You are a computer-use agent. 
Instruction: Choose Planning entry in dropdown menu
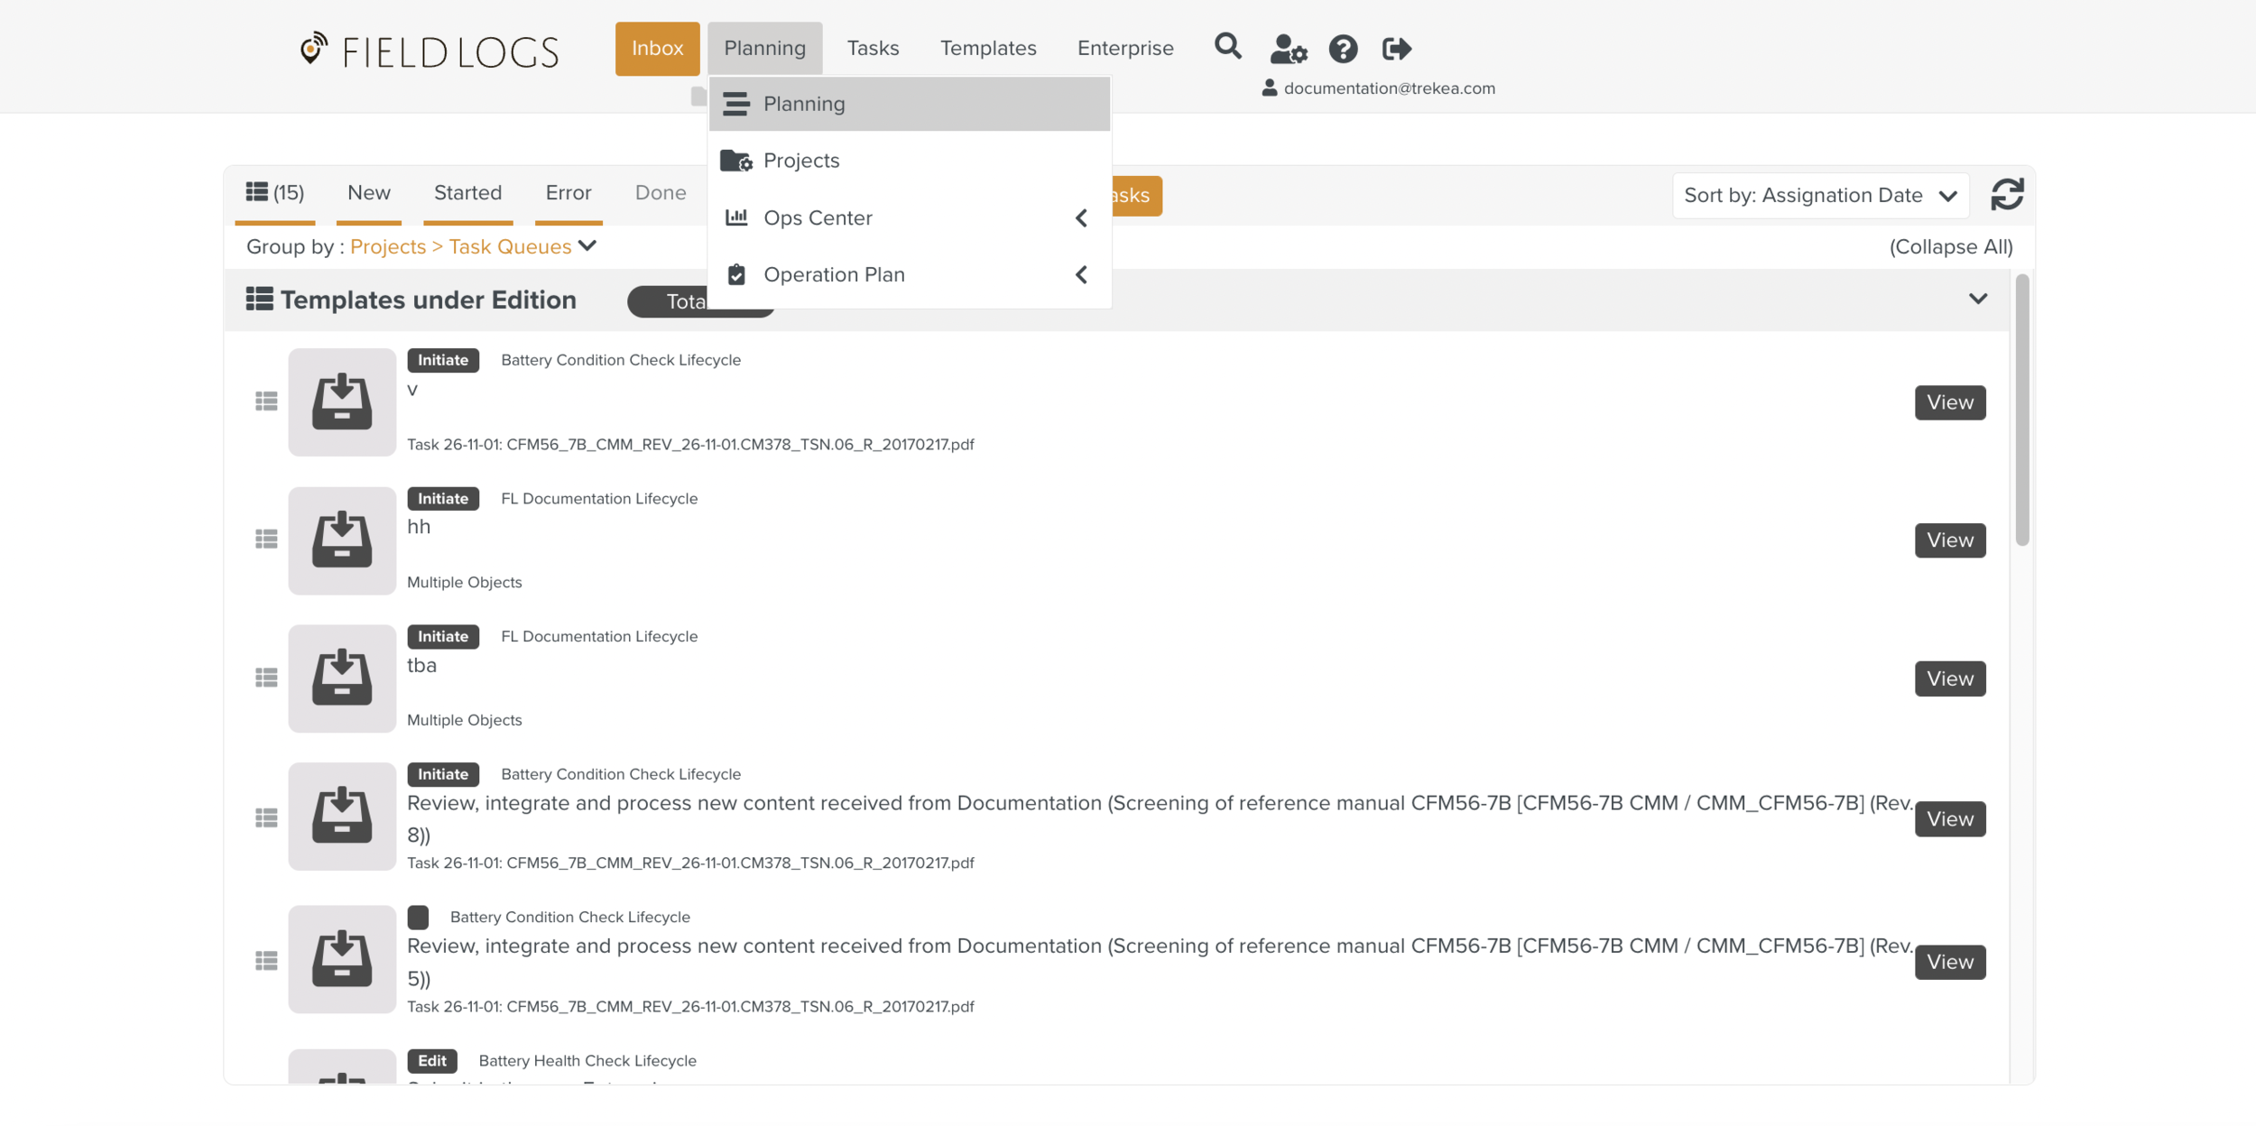[x=909, y=104]
